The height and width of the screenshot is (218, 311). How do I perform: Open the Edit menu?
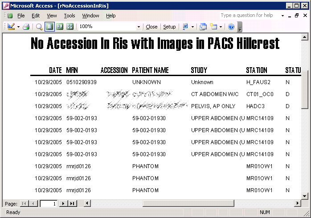point(36,16)
